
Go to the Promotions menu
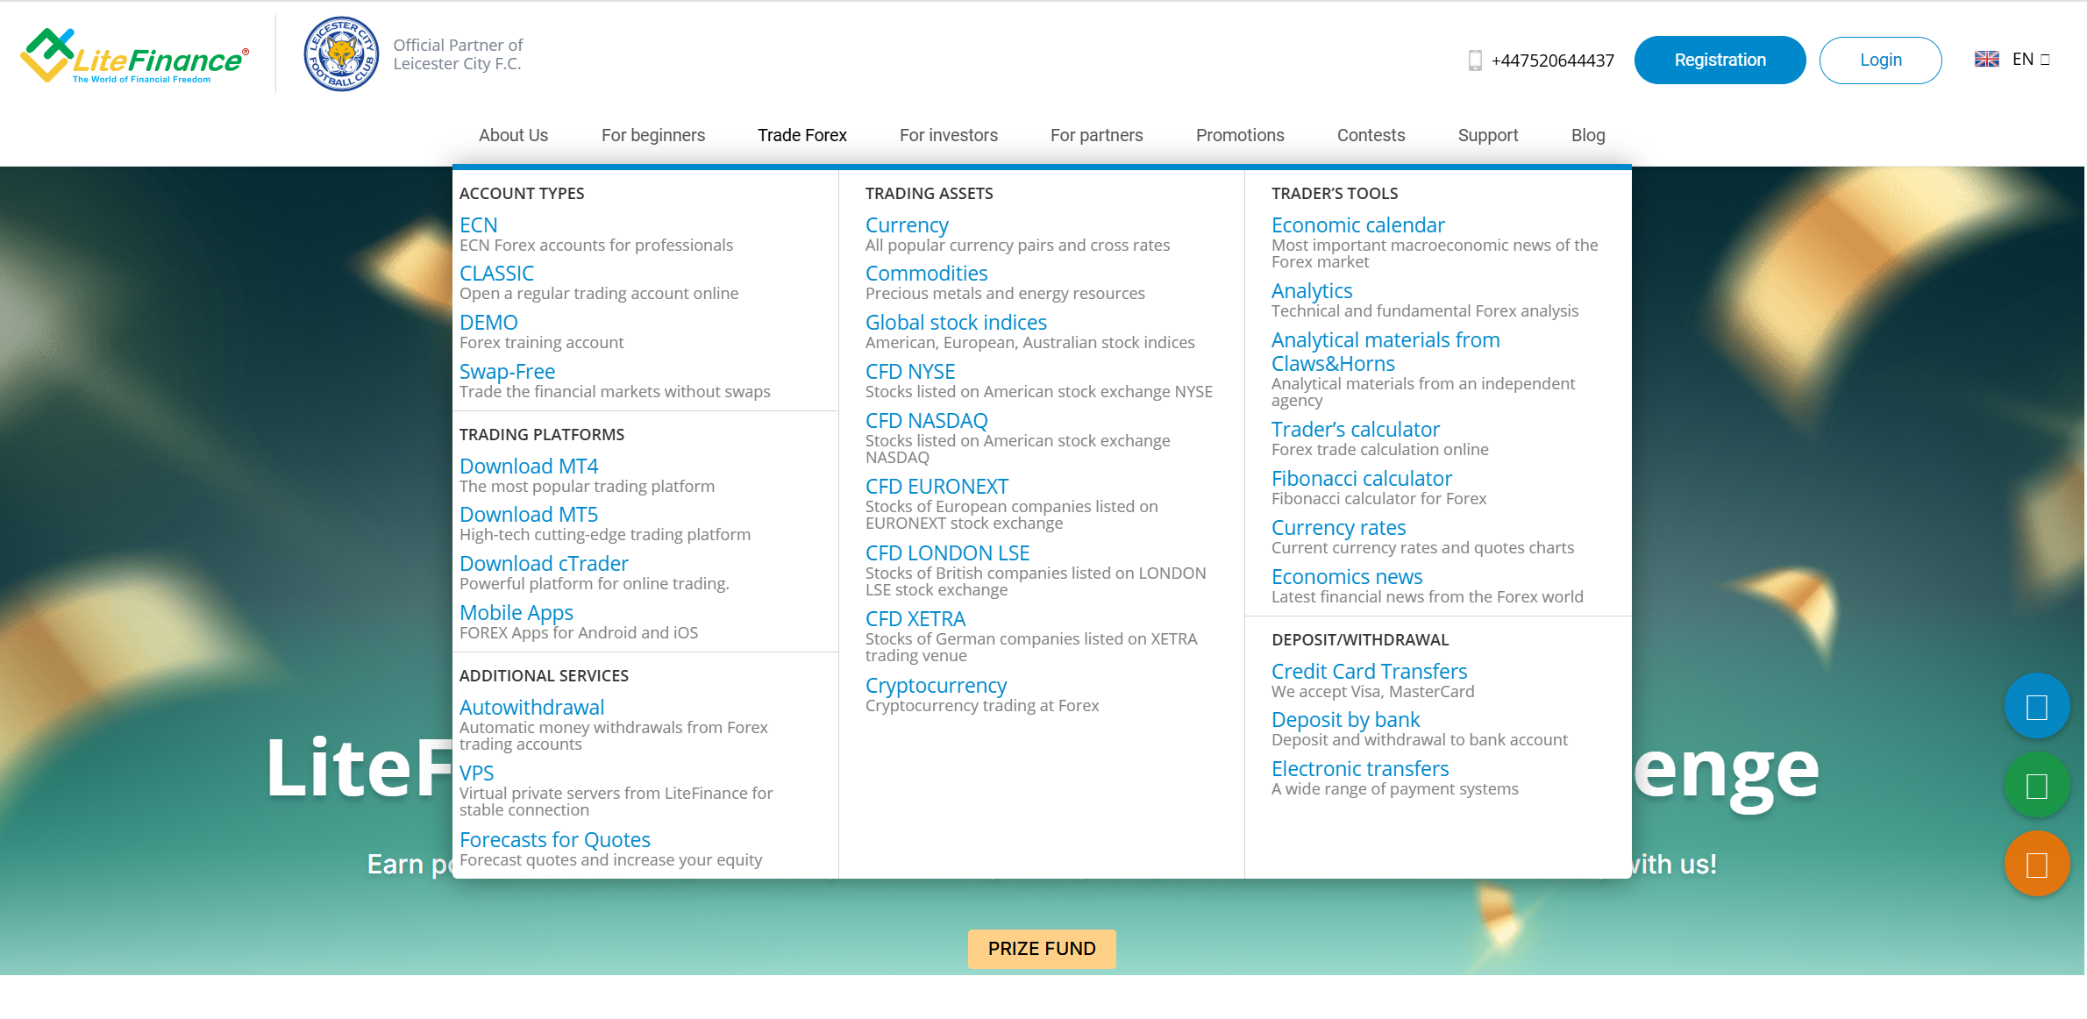point(1240,135)
